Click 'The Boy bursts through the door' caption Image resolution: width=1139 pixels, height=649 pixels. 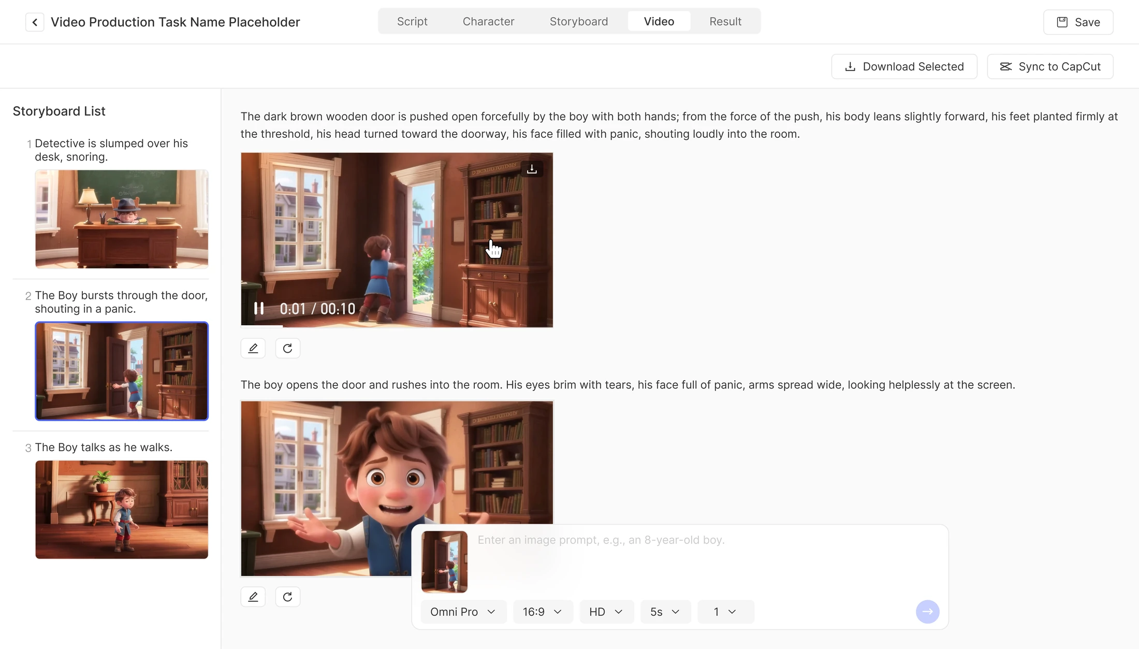point(121,302)
